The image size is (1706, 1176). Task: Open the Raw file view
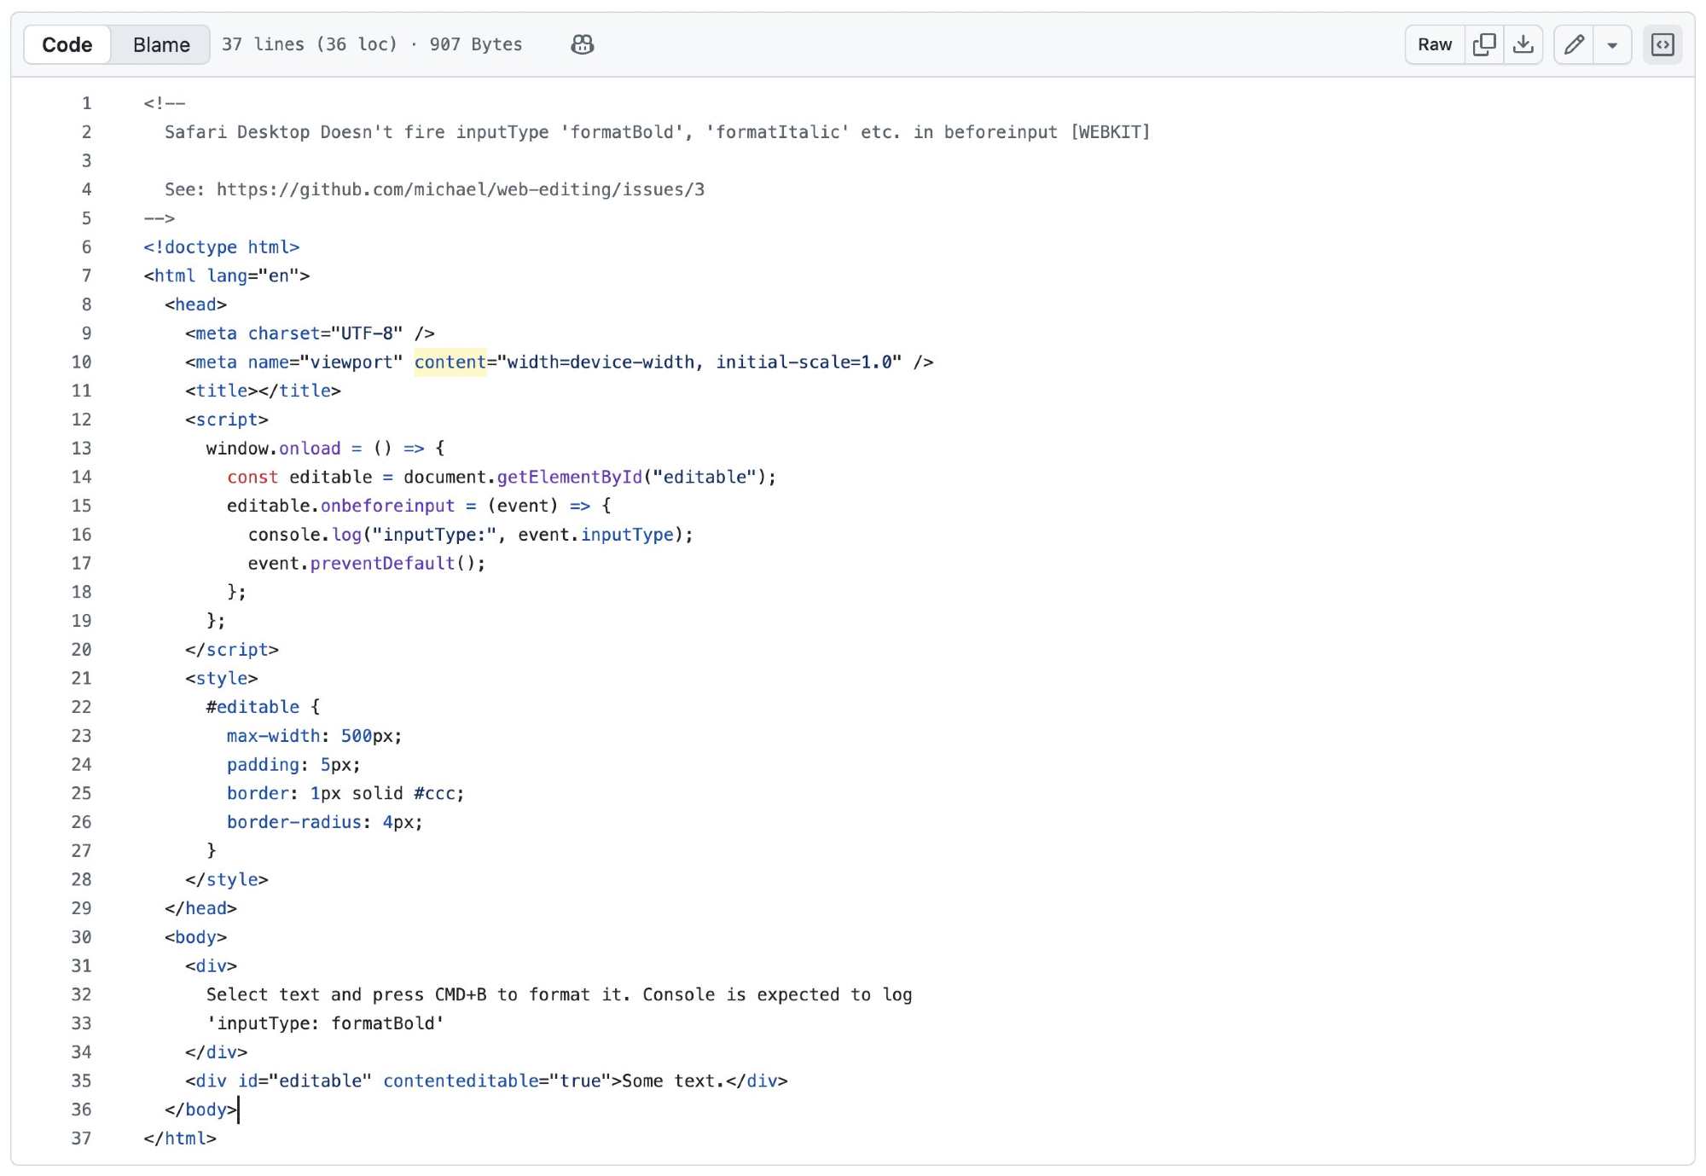click(x=1435, y=44)
